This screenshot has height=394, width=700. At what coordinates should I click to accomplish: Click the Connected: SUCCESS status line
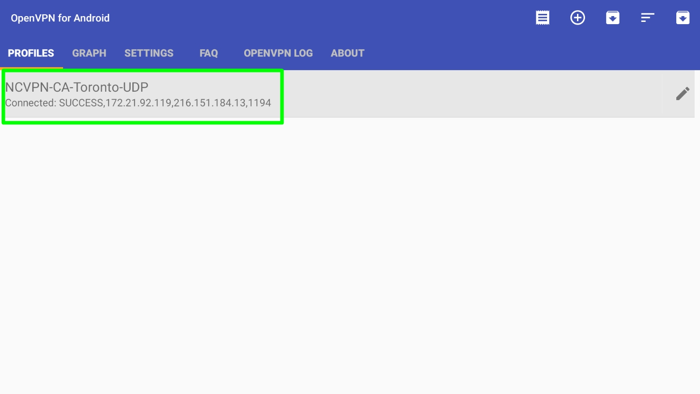tap(138, 103)
